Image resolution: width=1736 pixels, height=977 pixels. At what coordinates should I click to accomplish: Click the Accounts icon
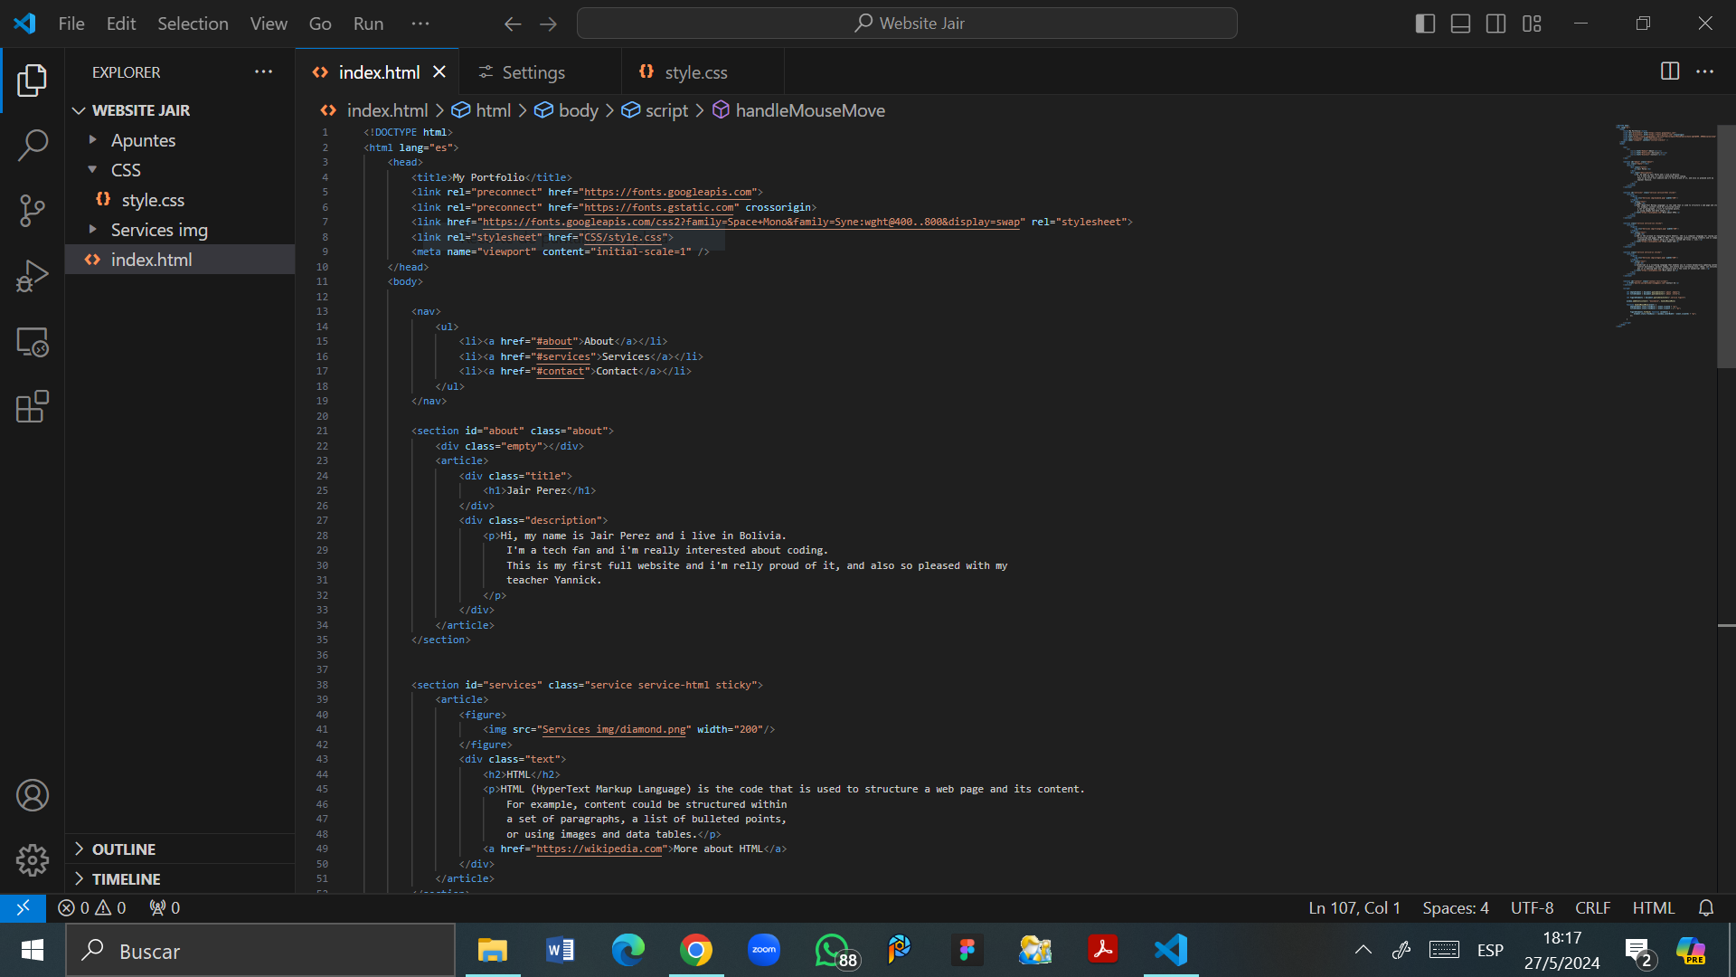click(x=33, y=795)
